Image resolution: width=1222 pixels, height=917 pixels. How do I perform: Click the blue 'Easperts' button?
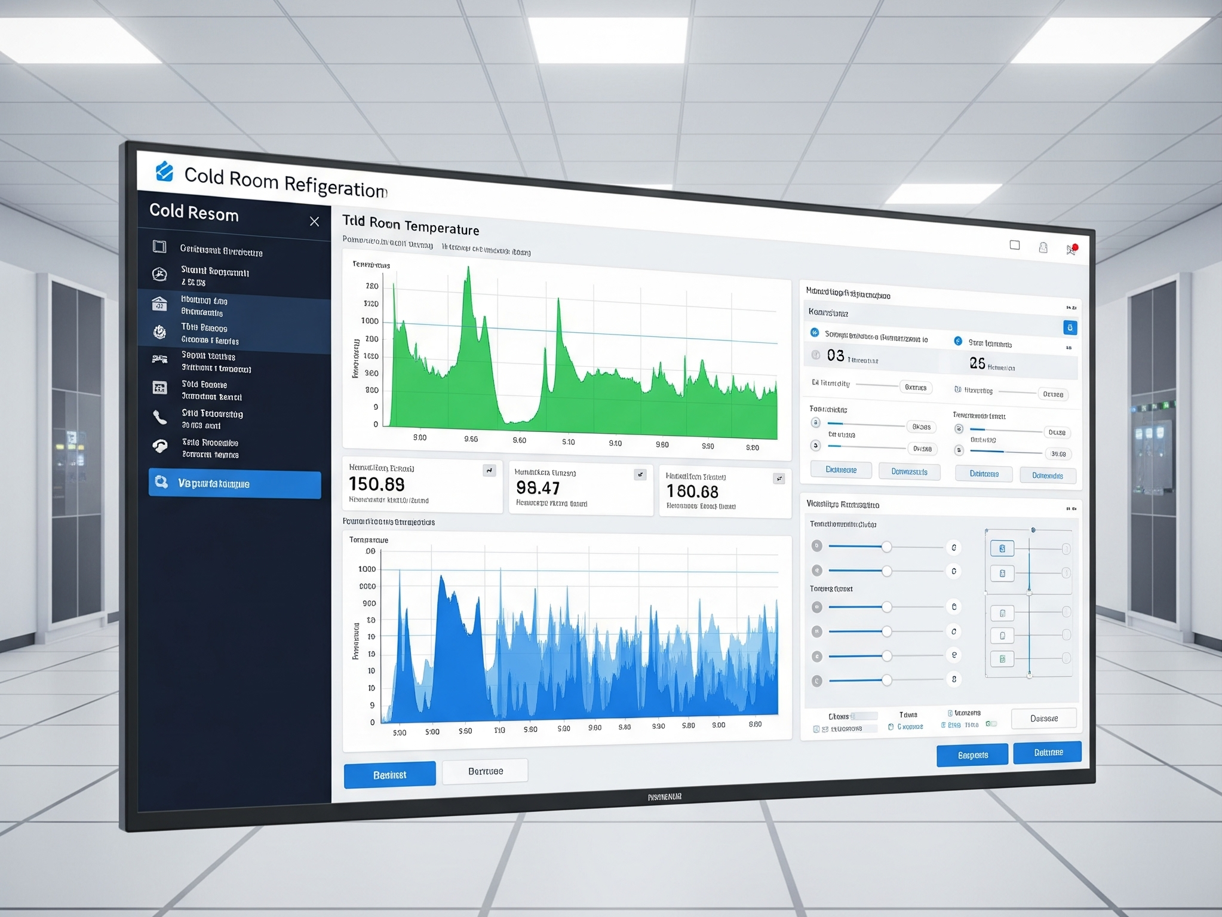972,755
